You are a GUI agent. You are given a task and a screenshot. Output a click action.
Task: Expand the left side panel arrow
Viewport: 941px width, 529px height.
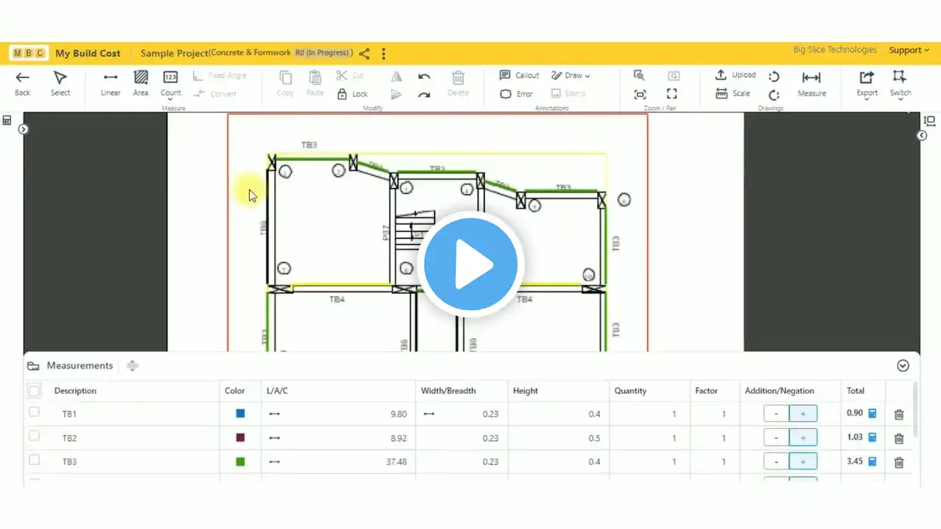[x=24, y=129]
